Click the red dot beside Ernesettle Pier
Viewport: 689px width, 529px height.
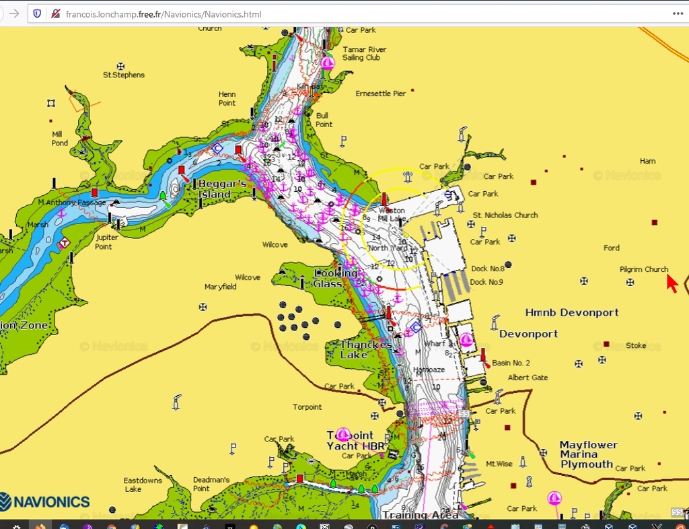pos(412,90)
